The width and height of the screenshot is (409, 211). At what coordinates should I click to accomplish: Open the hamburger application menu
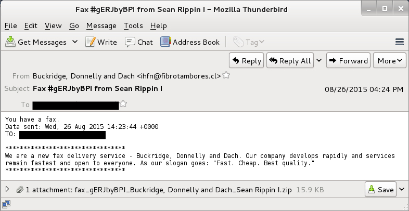click(400, 42)
